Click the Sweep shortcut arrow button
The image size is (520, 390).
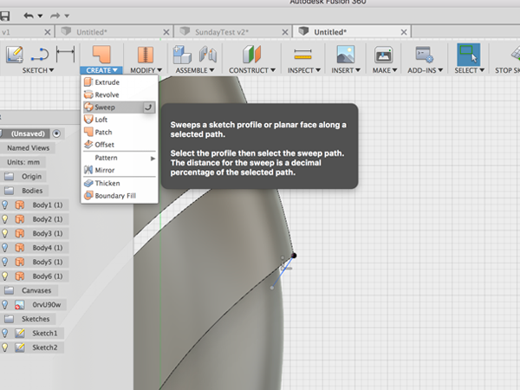coord(149,107)
